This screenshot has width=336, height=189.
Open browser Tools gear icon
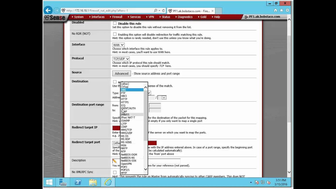pyautogui.click(x=287, y=10)
